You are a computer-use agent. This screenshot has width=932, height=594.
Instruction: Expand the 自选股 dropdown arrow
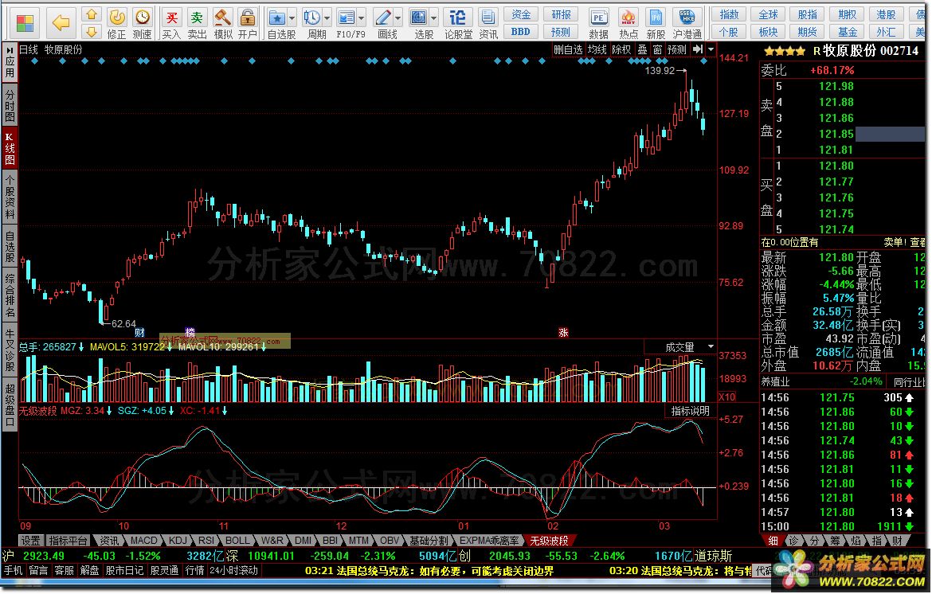(x=292, y=18)
